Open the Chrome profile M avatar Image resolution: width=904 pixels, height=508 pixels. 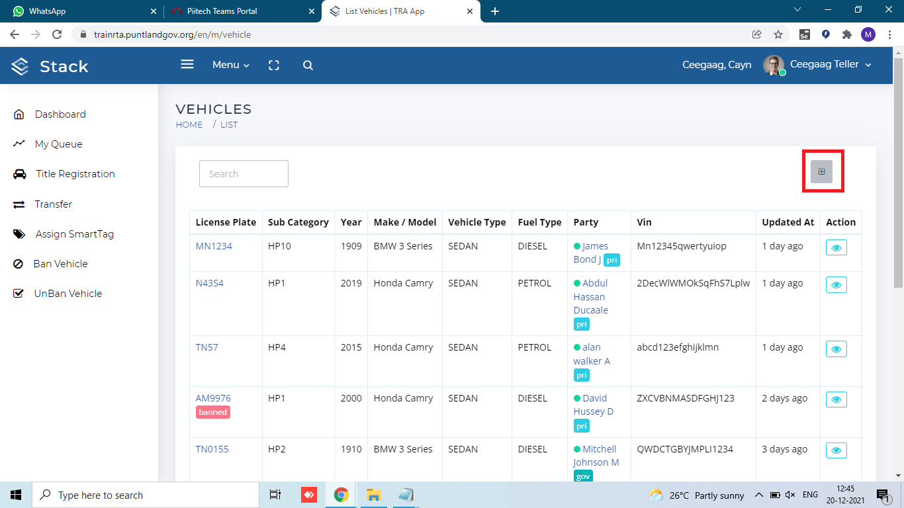(x=868, y=34)
